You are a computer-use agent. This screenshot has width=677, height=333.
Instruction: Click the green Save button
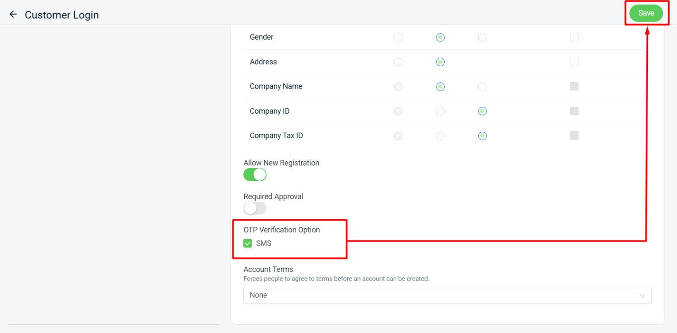[646, 13]
